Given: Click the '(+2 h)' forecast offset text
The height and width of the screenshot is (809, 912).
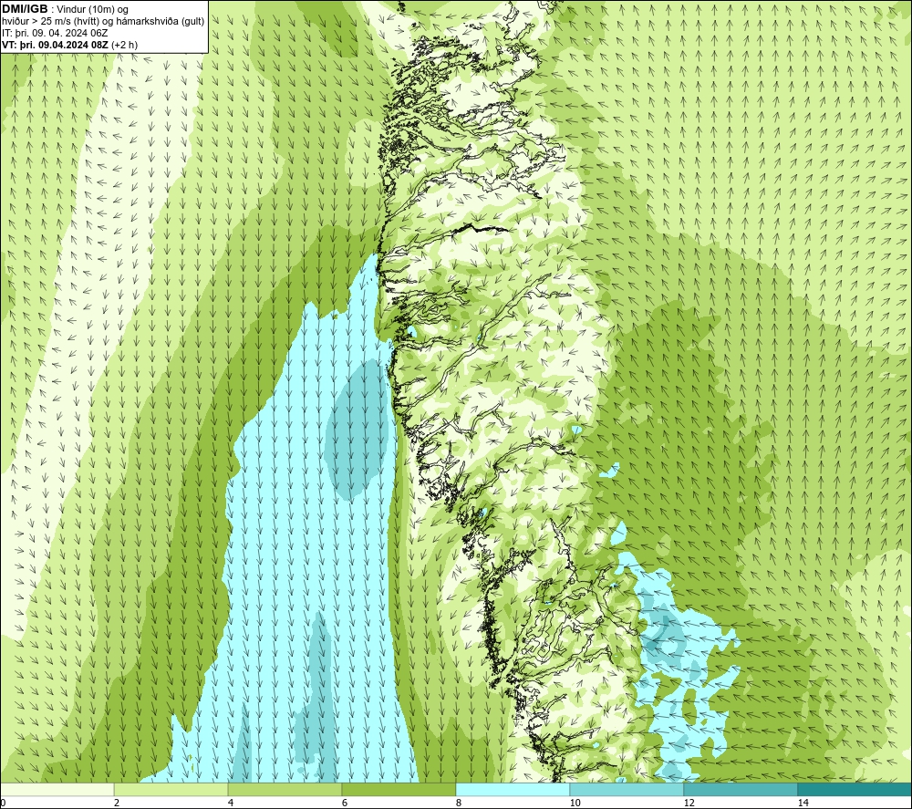Looking at the screenshot, I should [x=124, y=44].
